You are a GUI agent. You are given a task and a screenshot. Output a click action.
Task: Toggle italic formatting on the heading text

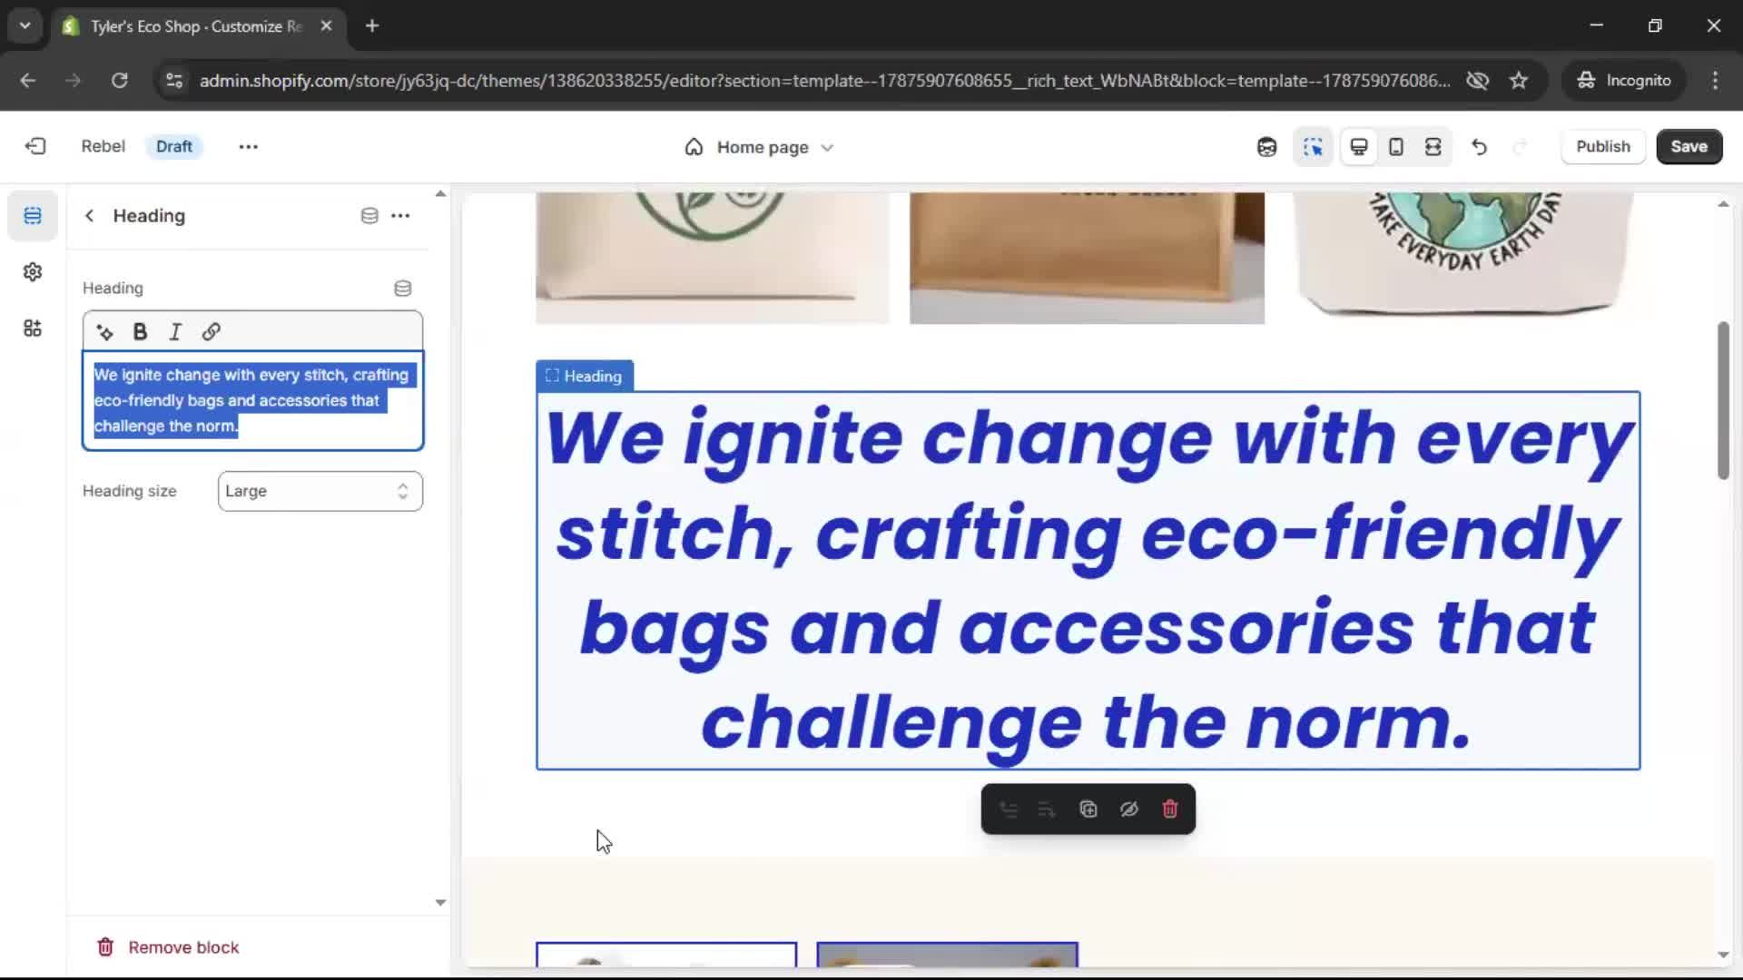click(x=174, y=331)
